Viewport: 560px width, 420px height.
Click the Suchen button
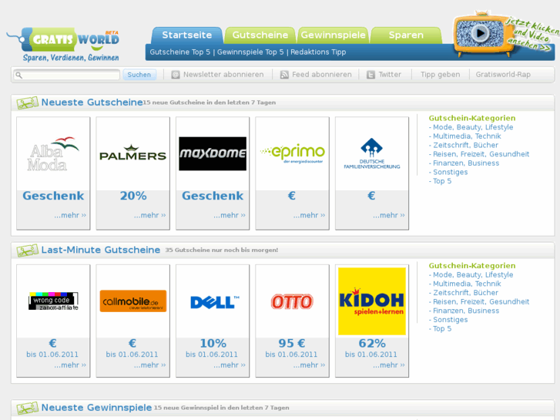coord(139,75)
